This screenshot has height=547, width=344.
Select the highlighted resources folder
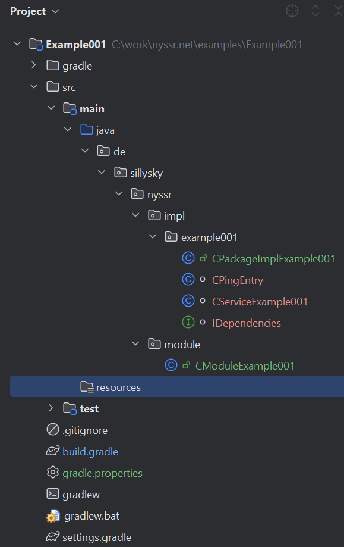[177, 386]
